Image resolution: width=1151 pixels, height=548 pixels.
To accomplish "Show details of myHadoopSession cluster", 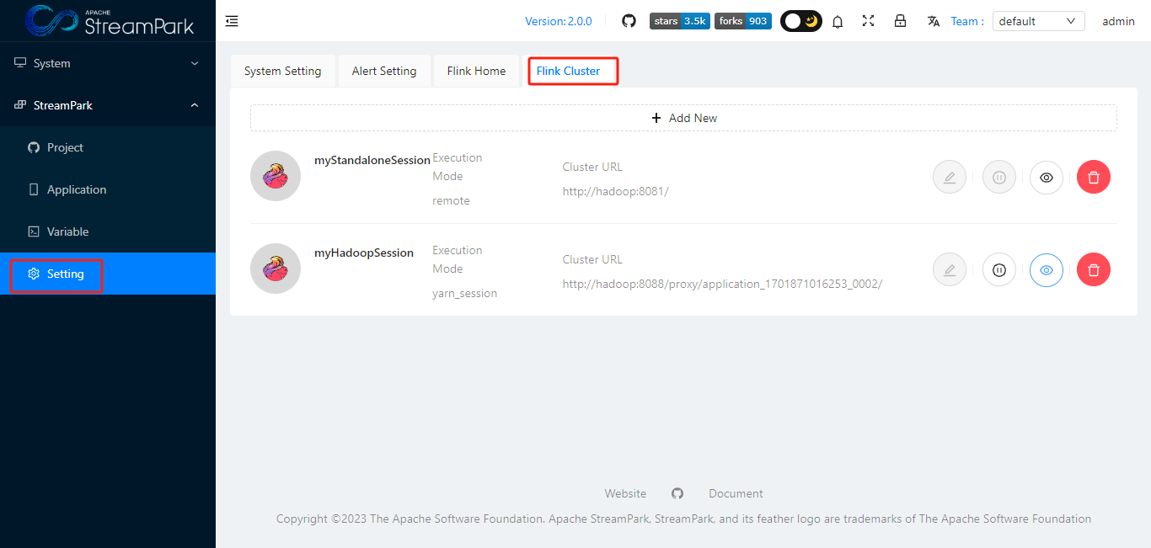I will click(x=1046, y=269).
